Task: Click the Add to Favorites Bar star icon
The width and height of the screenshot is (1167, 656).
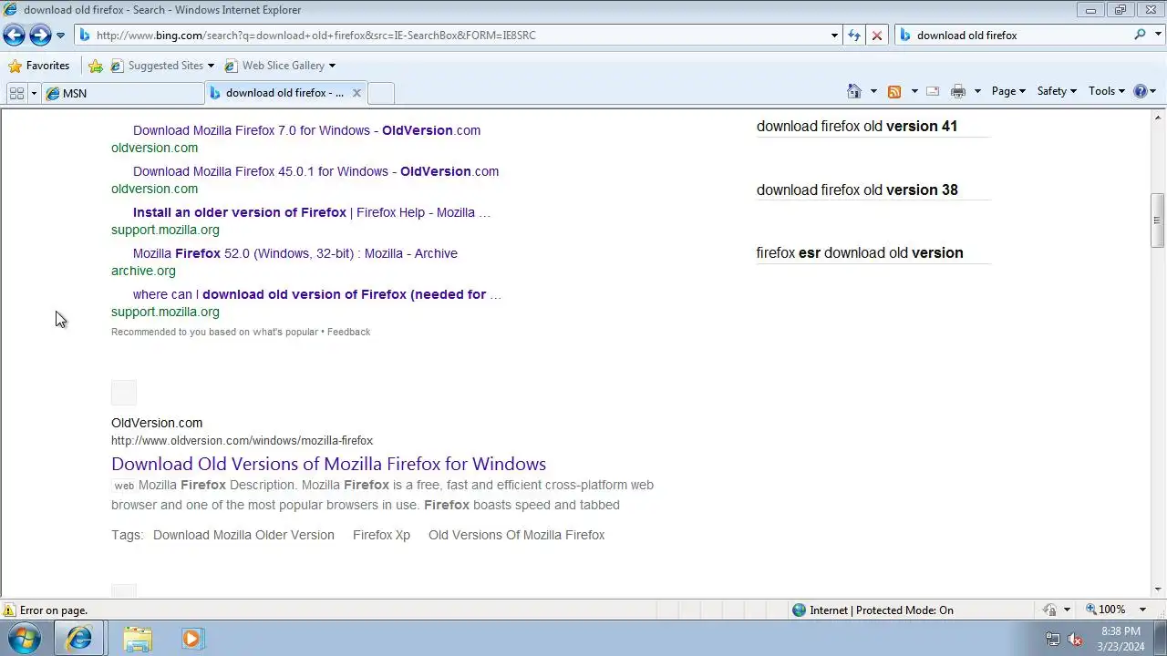Action: [96, 66]
